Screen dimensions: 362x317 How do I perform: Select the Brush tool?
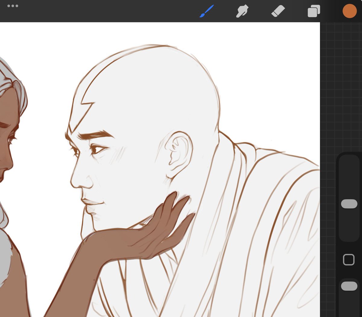207,11
